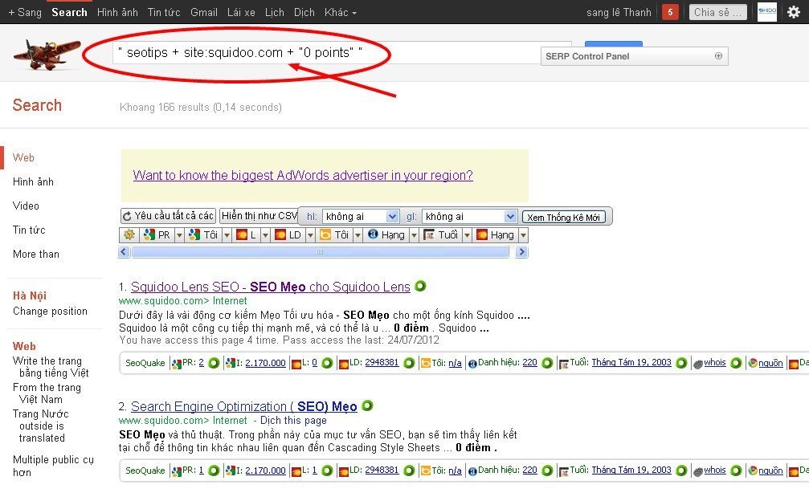Open the settings gear in the top bar
Image resolution: width=809 pixels, height=501 pixels.
[794, 12]
